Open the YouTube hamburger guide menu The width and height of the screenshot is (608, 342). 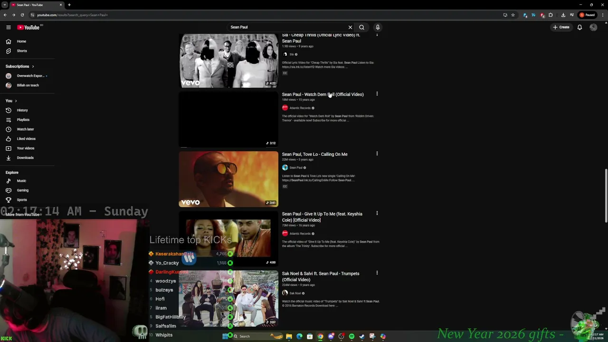pos(9,27)
